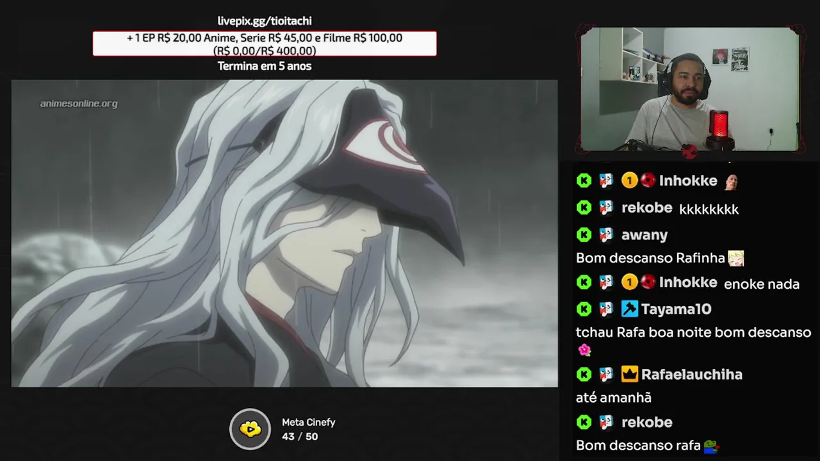Click the message 'kkkkkkkk'
This screenshot has width=820, height=461.
tap(709, 209)
